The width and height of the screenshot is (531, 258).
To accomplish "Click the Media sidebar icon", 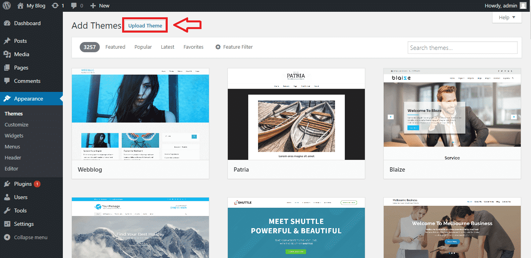I will (x=7, y=54).
